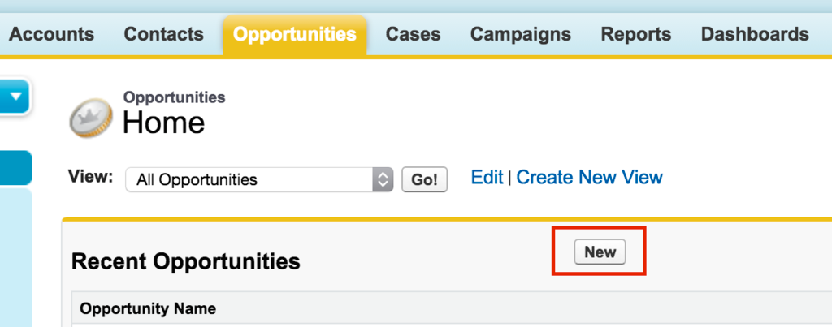Switch to the Reports tab
Image resolution: width=832 pixels, height=327 pixels.
[x=635, y=34]
